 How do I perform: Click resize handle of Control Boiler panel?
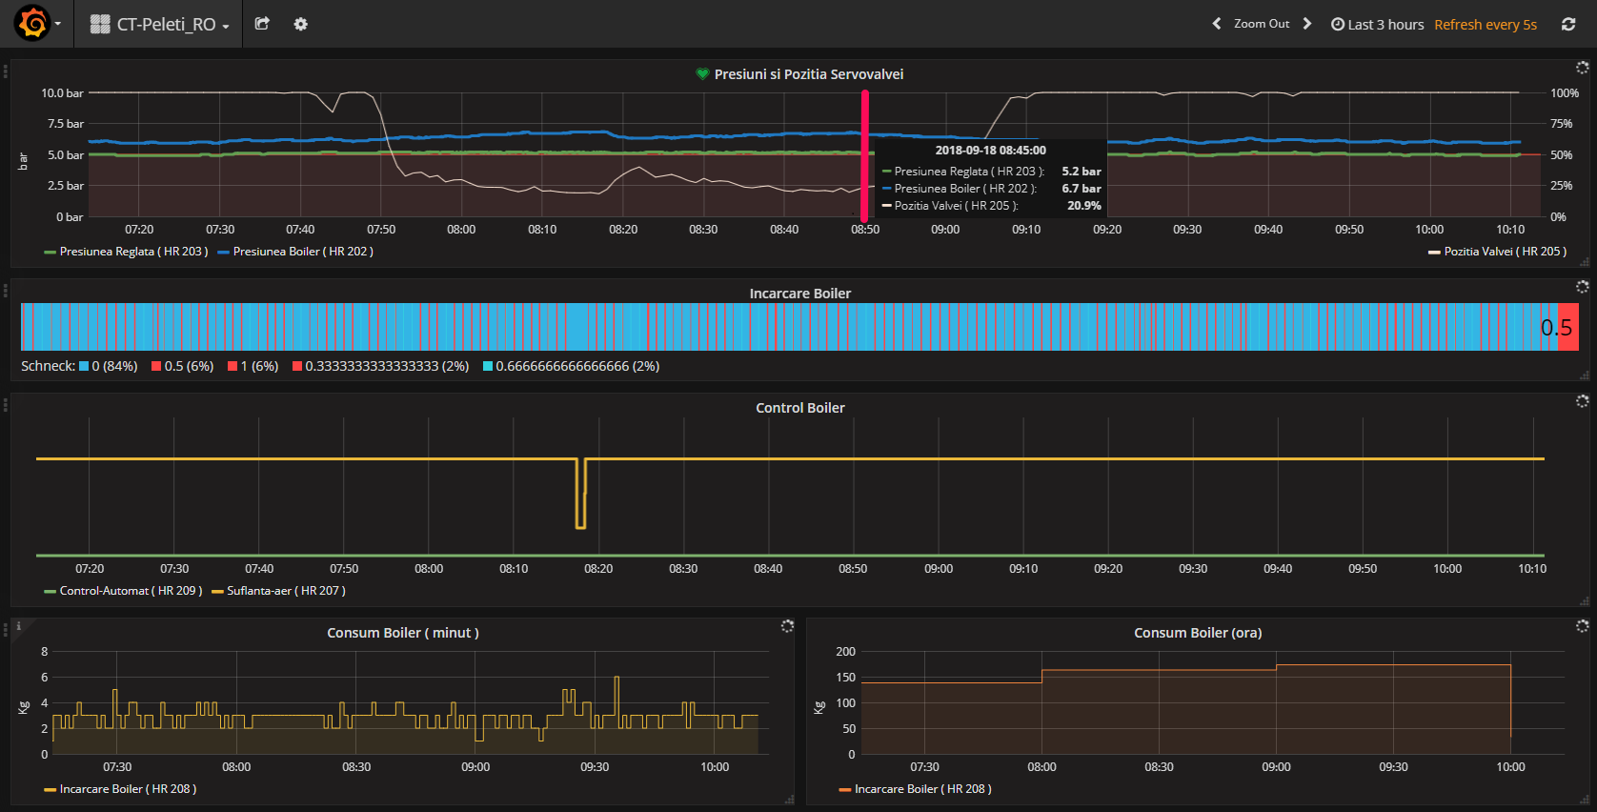pos(1584,601)
